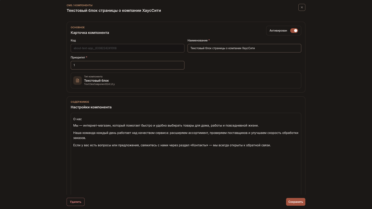Click the page title 'Текстовый блок страницы о компании ХаусСити'
The image size is (372, 209).
tap(114, 11)
